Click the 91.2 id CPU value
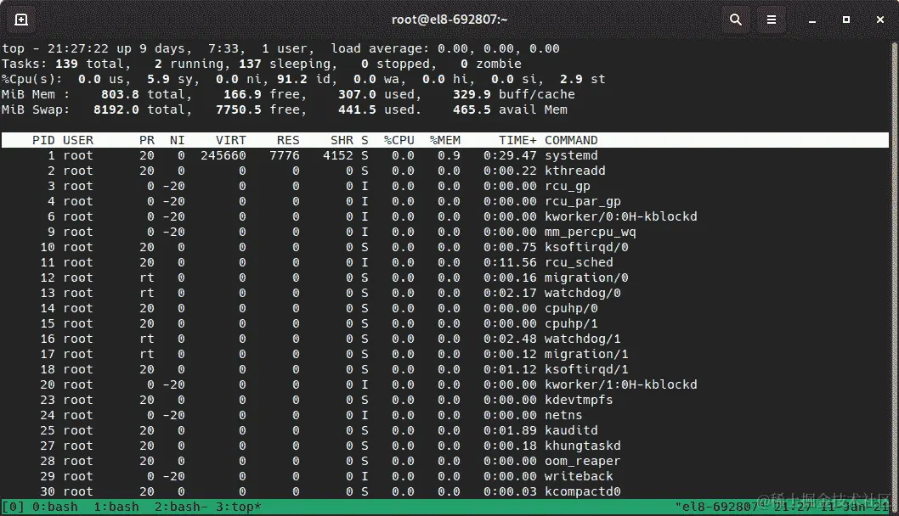This screenshot has height=516, width=899. point(304,79)
